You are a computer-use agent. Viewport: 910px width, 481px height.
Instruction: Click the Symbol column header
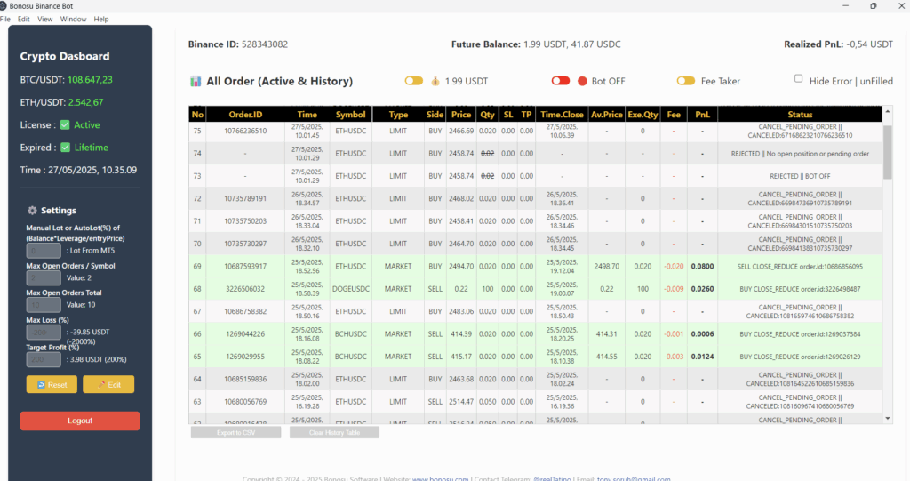350,115
